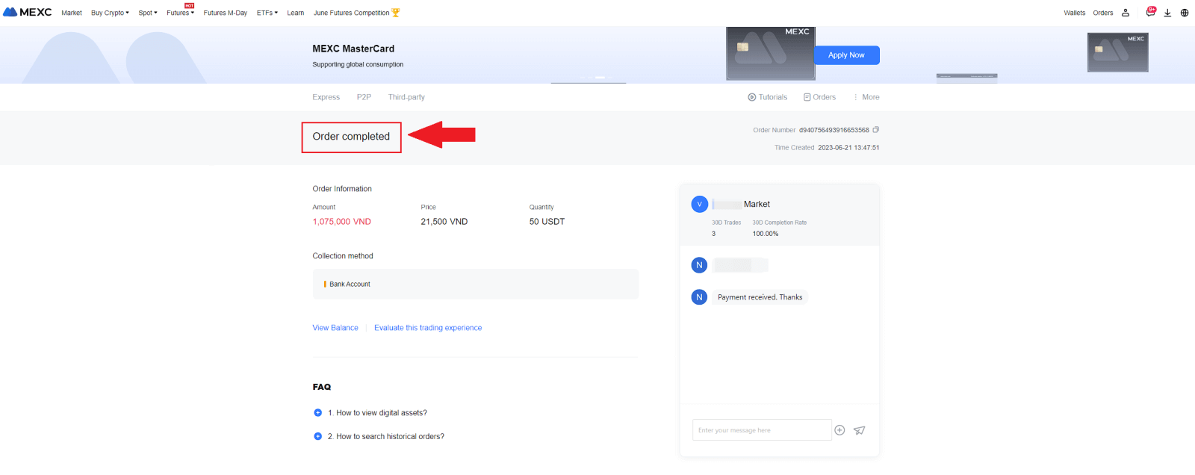Expand the Buy Crypto dropdown
The height and width of the screenshot is (475, 1195).
pyautogui.click(x=110, y=13)
